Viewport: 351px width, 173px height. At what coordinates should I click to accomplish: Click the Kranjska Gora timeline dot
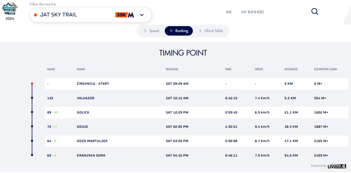click(x=32, y=155)
